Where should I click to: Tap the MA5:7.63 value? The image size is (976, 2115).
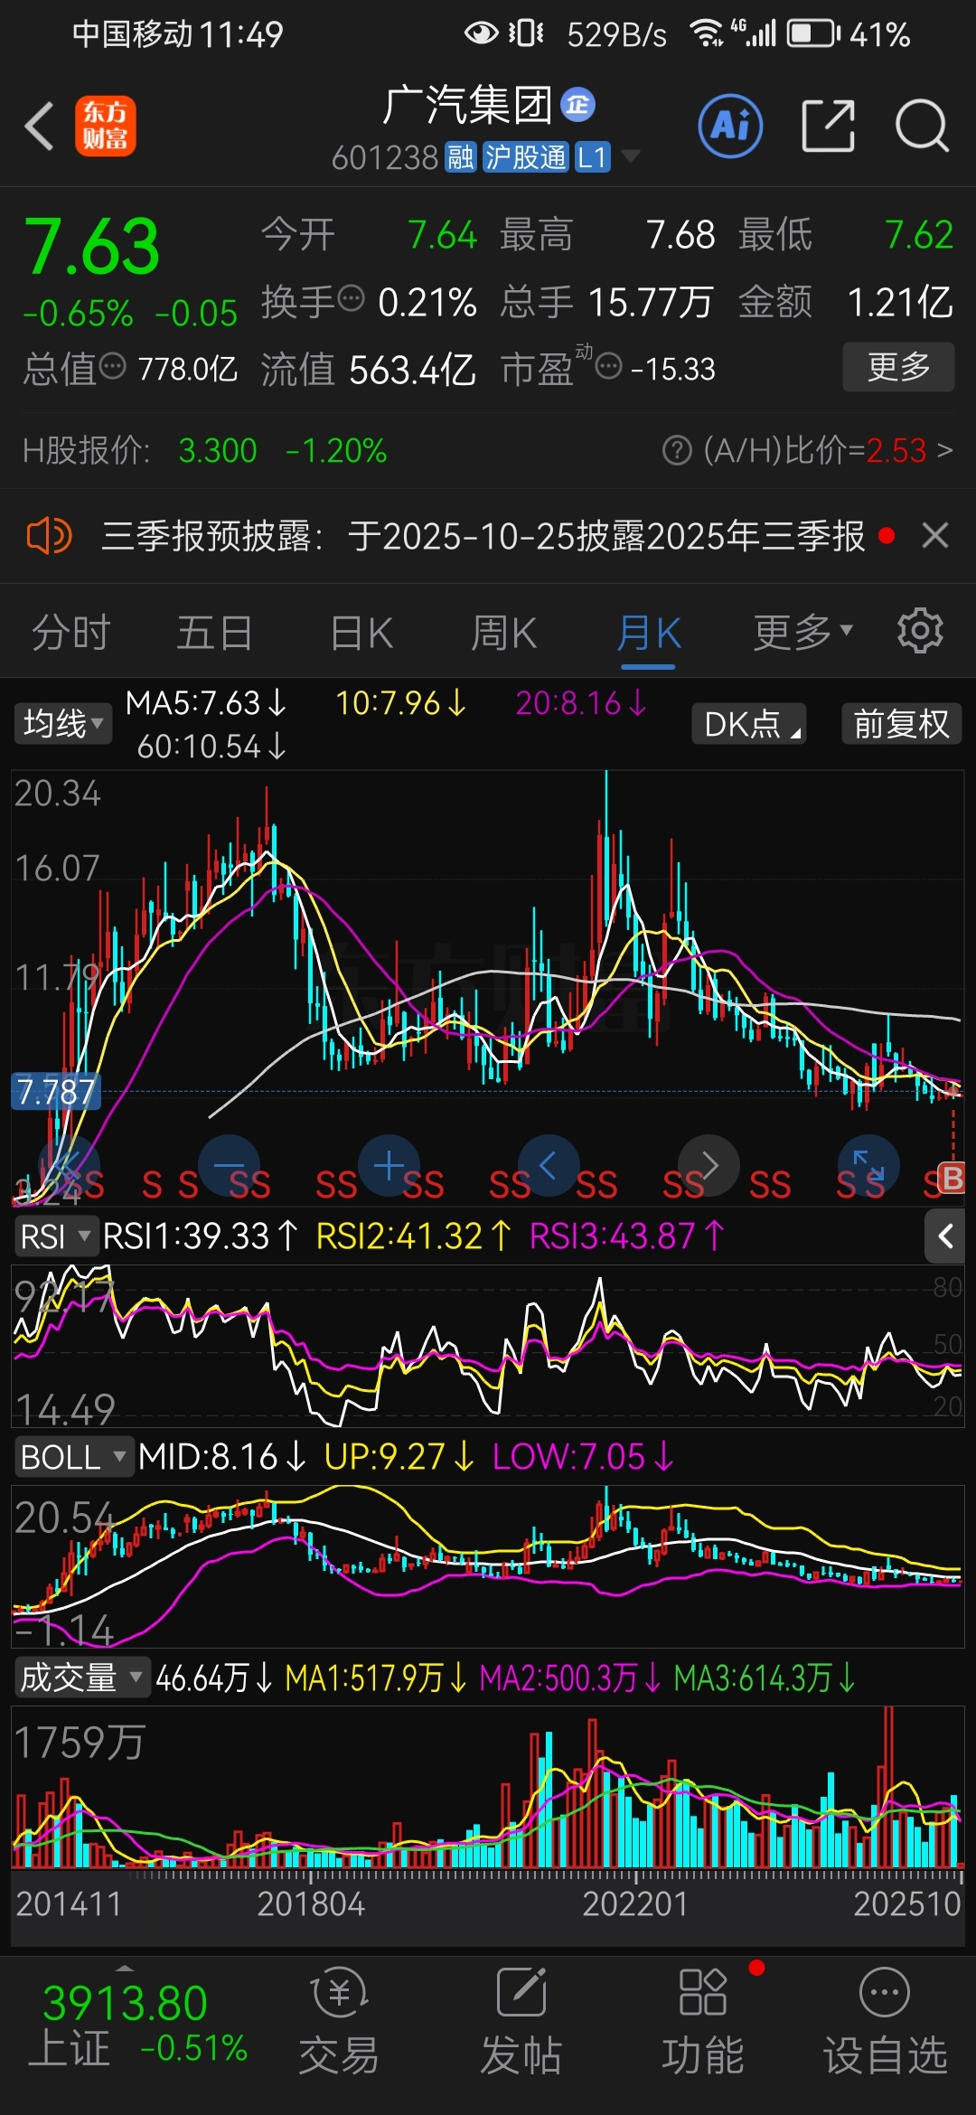[x=205, y=702]
